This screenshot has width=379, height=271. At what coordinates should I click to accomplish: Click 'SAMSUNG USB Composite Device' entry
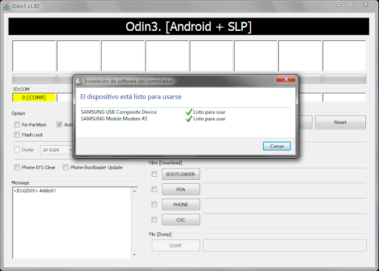[x=118, y=112]
